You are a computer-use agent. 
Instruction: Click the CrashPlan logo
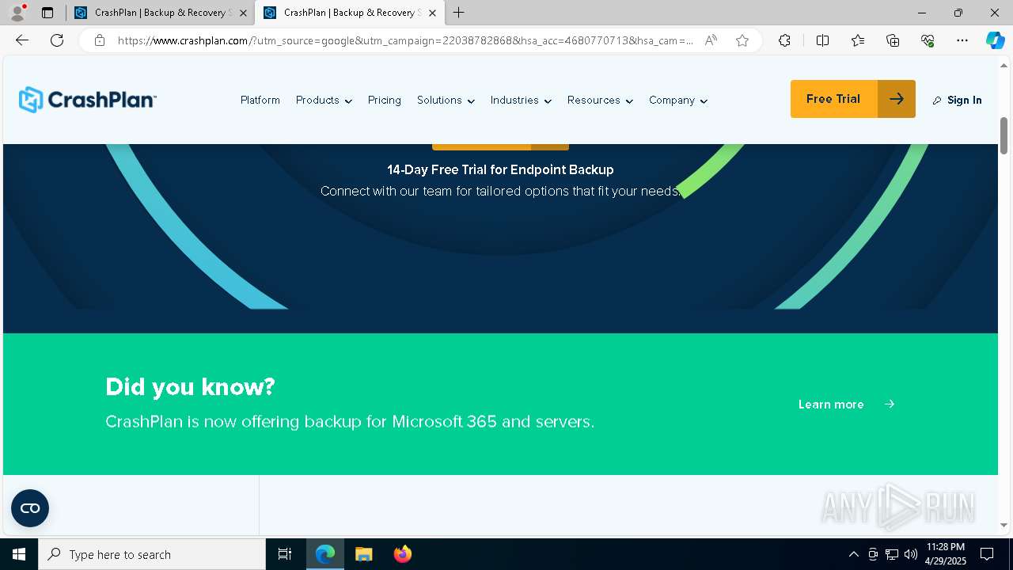87,100
